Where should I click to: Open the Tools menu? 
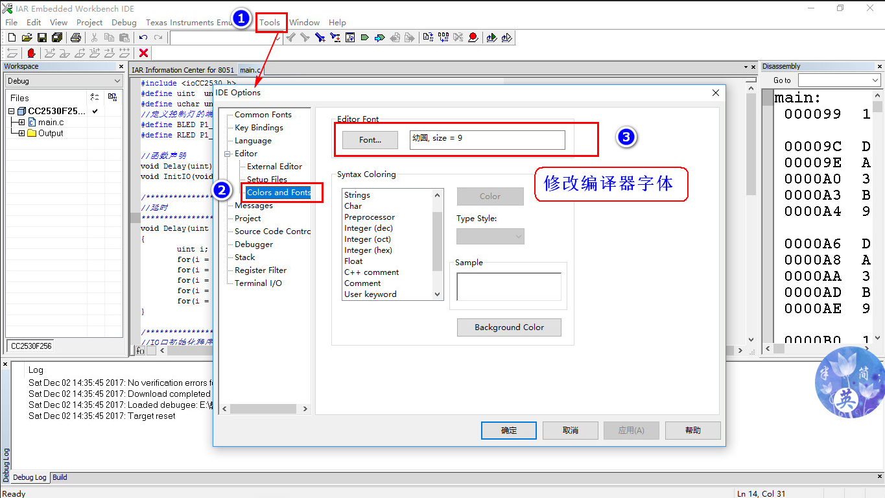(270, 22)
